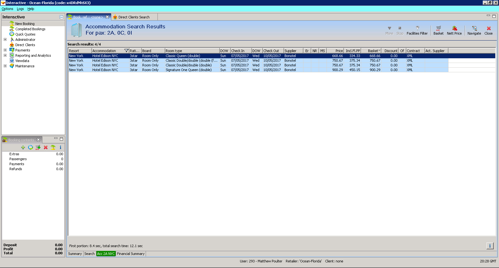Select the Extras row in Booking contents
Viewport: 499px width, 268px height.
click(x=33, y=154)
